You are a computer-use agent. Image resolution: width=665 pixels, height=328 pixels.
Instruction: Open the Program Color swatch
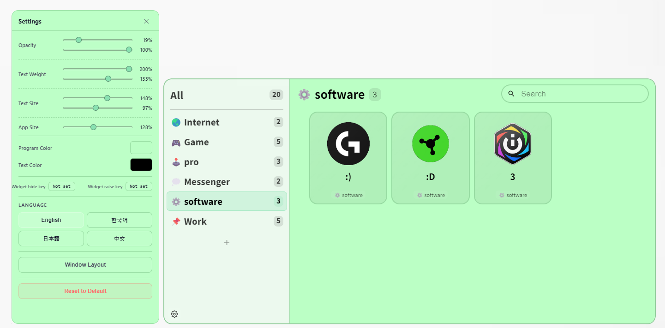141,148
